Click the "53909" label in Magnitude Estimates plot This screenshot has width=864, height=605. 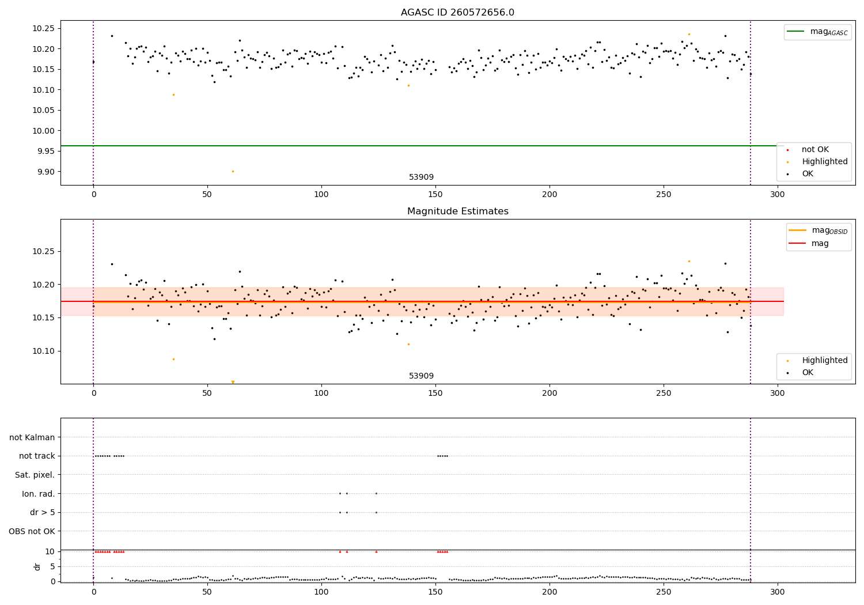tap(421, 376)
